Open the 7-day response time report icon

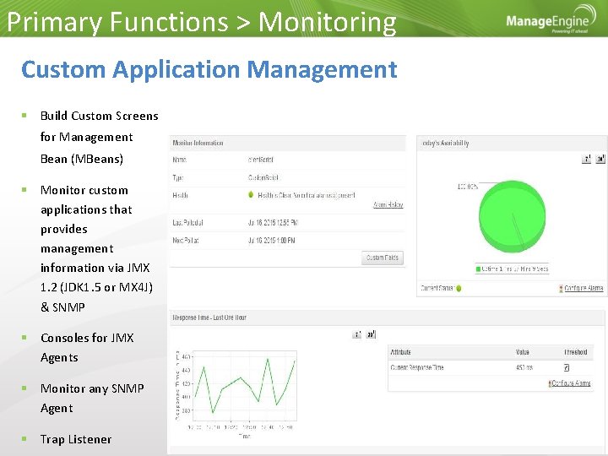pos(356,334)
